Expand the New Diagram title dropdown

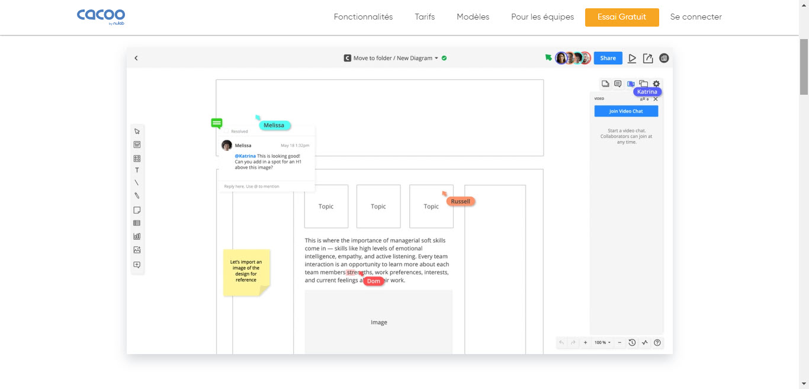coord(436,58)
